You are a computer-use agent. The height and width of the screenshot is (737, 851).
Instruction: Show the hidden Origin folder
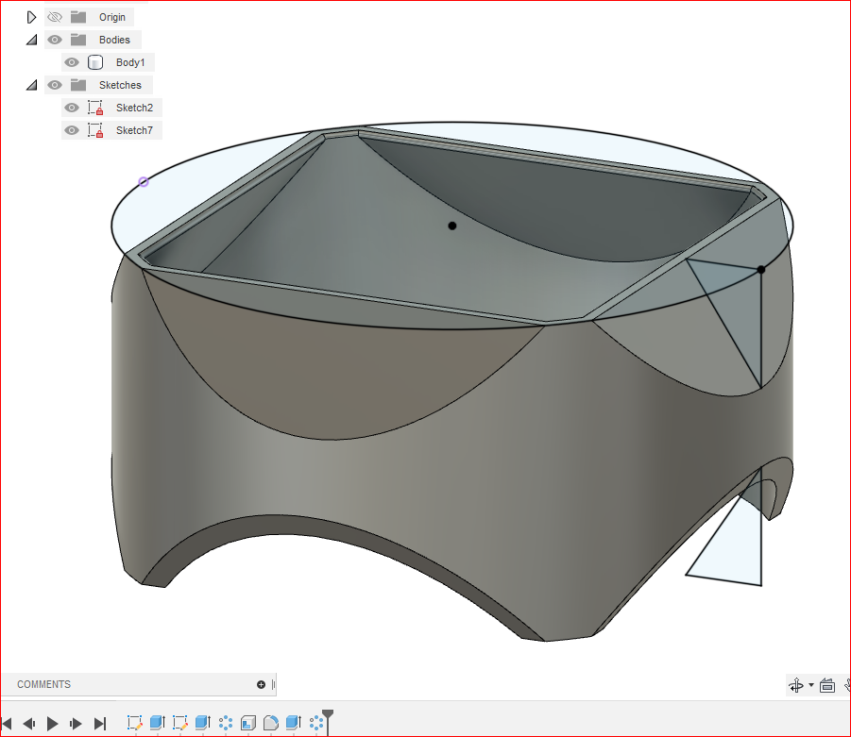(55, 17)
